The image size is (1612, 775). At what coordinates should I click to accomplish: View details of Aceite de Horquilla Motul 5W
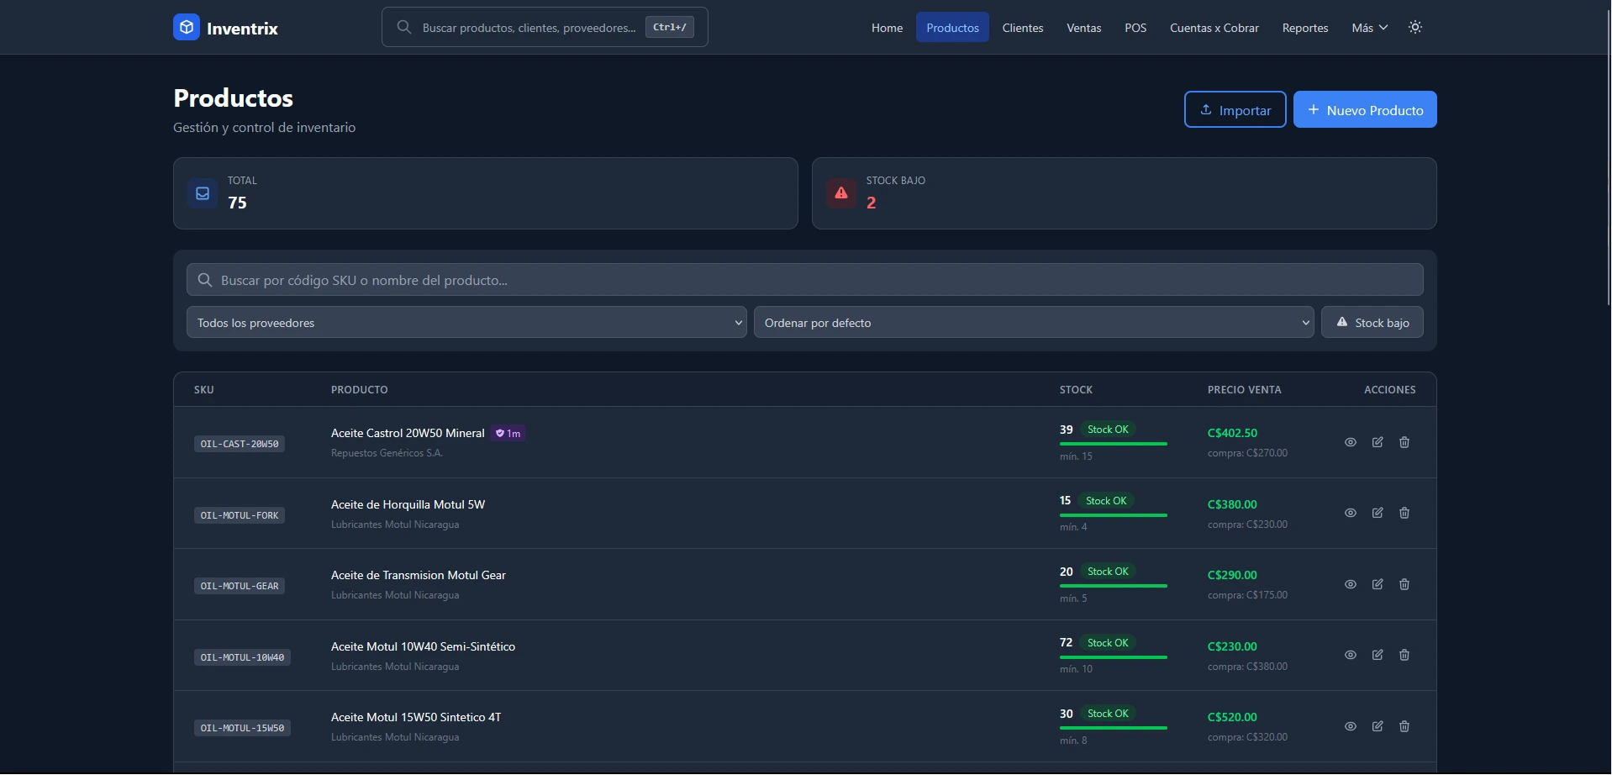point(1351,513)
